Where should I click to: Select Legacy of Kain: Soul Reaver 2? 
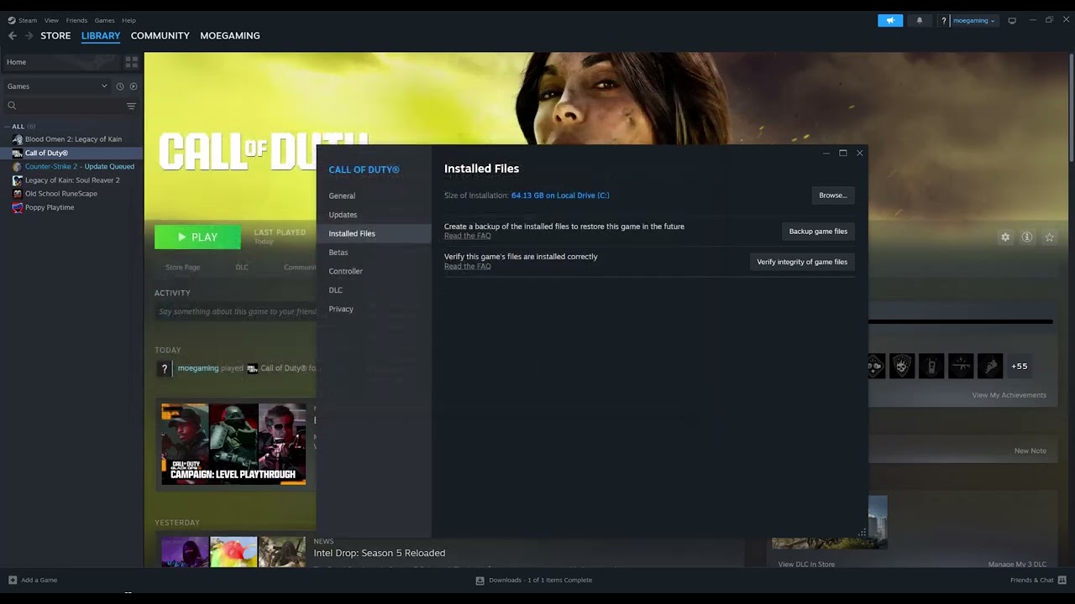[x=71, y=180]
